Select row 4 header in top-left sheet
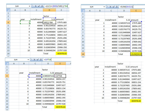This screenshot has height=111, width=145. (8, 23)
